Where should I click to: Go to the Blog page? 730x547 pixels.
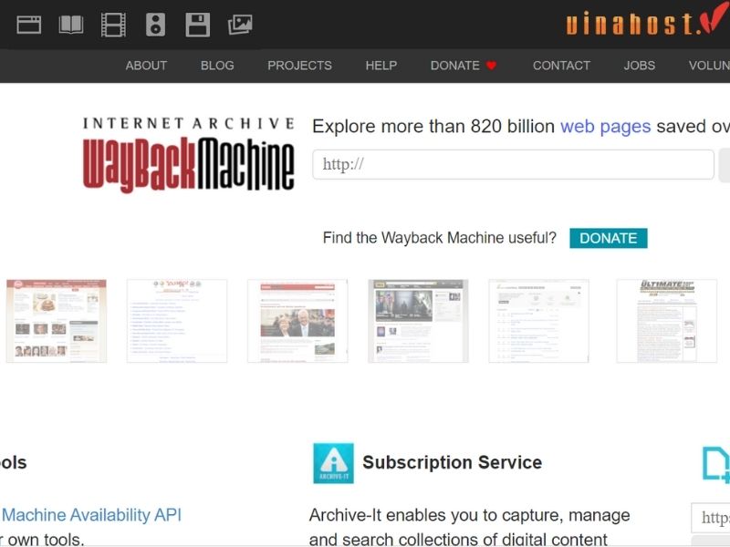(x=217, y=66)
